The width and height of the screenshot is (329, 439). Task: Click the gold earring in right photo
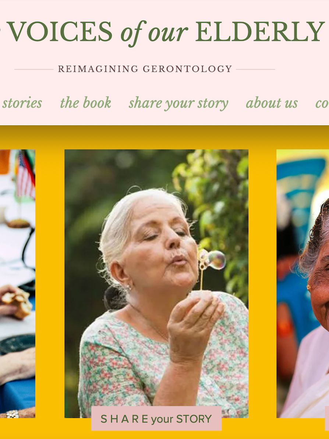pos(308,288)
